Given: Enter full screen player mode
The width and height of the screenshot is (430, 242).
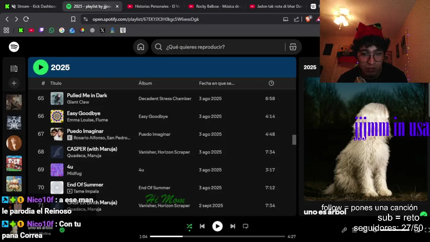Looking at the screenshot, I should (427, 230).
